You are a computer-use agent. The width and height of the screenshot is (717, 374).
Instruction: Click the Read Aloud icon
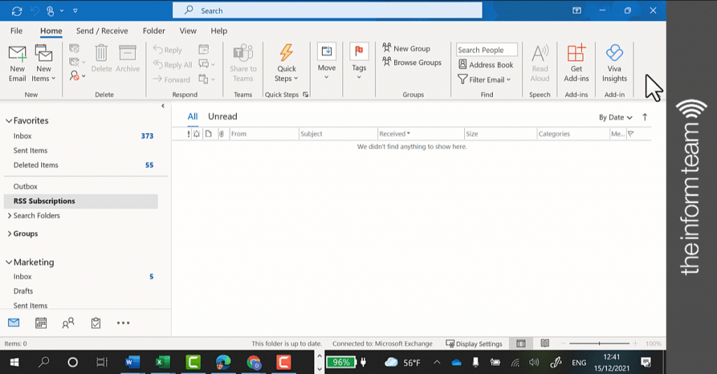click(x=540, y=64)
